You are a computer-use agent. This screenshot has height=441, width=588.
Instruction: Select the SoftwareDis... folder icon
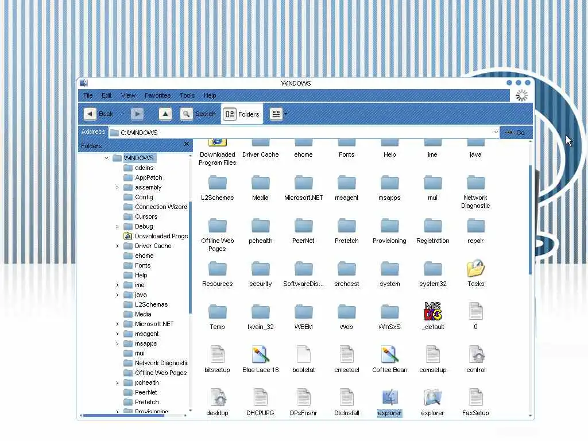pos(303,273)
